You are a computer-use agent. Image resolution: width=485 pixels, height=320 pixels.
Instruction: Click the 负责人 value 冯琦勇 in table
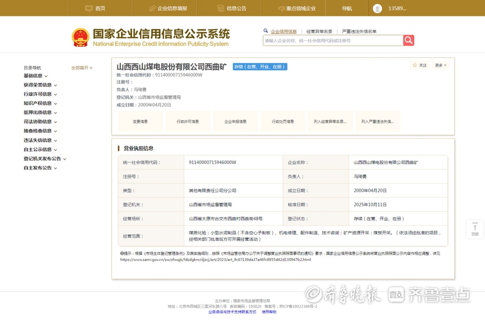pyautogui.click(x=360, y=177)
